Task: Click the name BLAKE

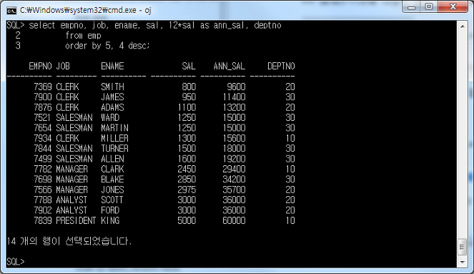Action: pos(112,180)
